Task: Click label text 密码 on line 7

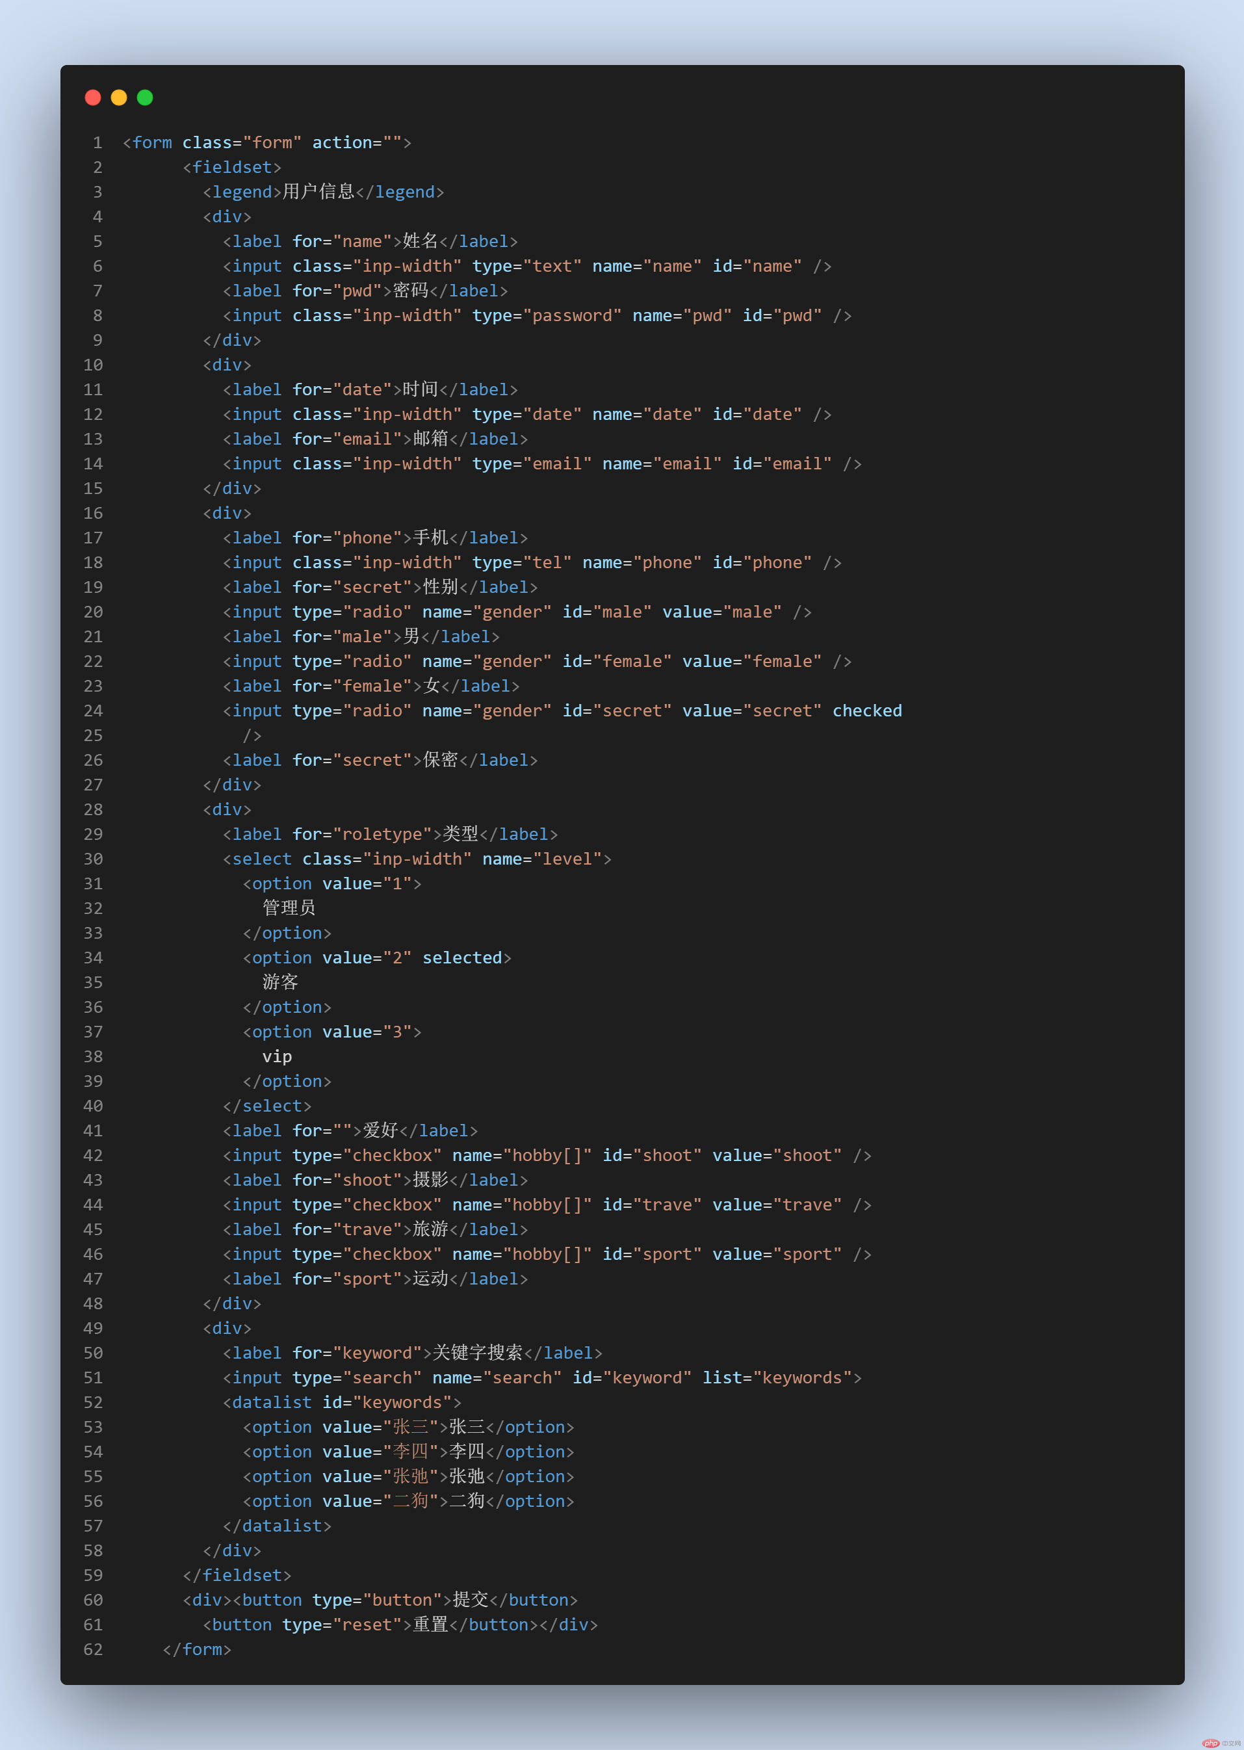Action: tap(411, 291)
